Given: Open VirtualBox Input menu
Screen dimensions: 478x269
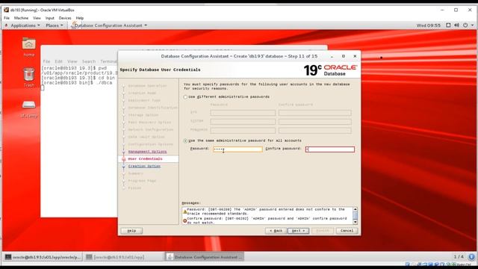Looking at the screenshot, I should (x=50, y=18).
